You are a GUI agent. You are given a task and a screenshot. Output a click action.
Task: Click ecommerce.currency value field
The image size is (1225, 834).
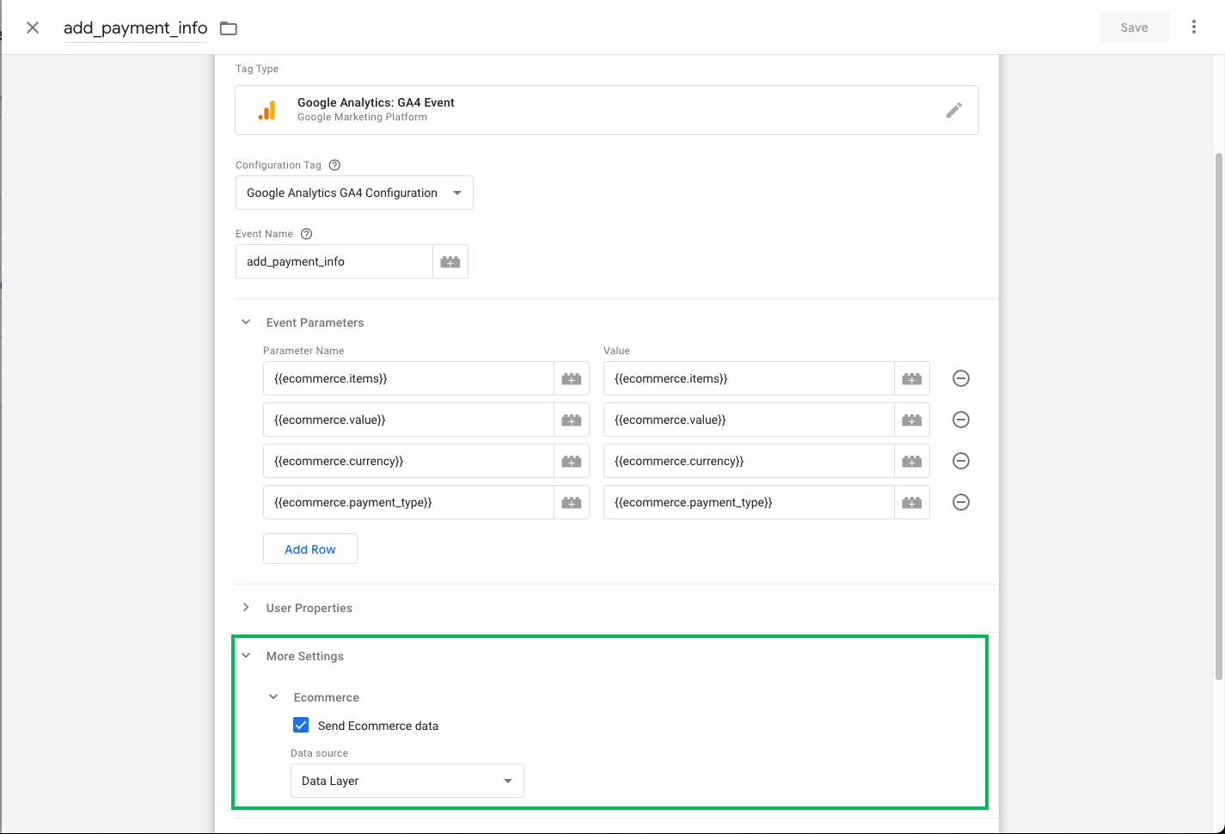coord(749,461)
